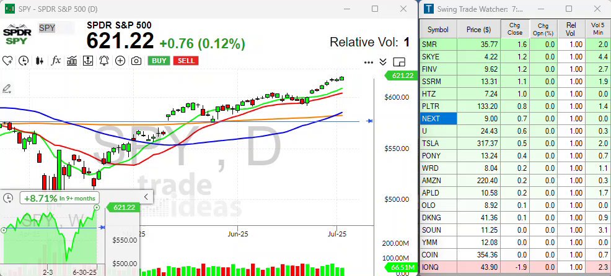Select the COIN symbol row

[x=438, y=255]
